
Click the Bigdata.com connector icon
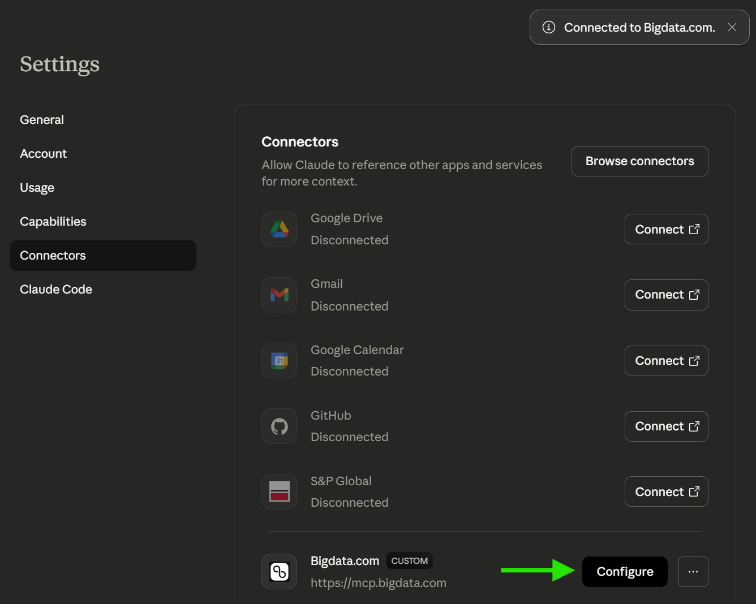[x=280, y=571]
